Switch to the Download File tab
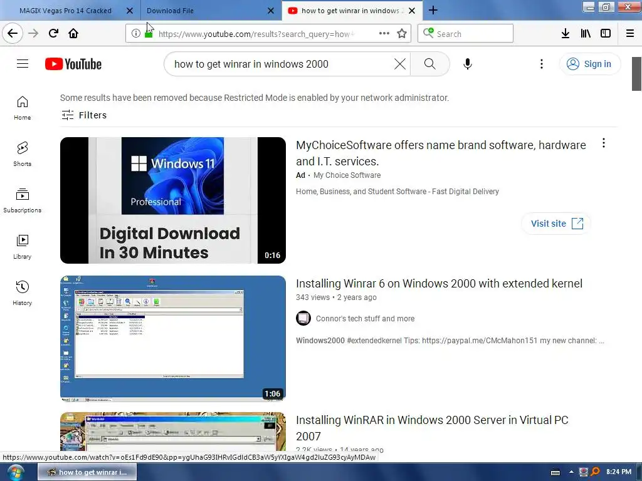This screenshot has width=642, height=481. [171, 11]
